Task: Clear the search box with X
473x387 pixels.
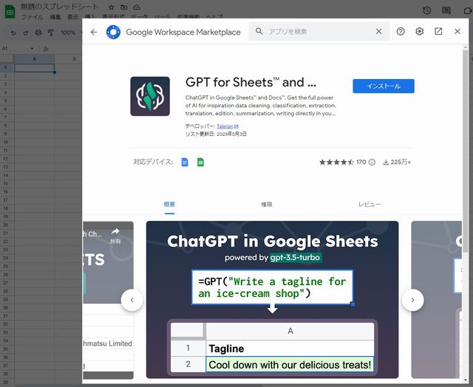Action: (x=379, y=31)
